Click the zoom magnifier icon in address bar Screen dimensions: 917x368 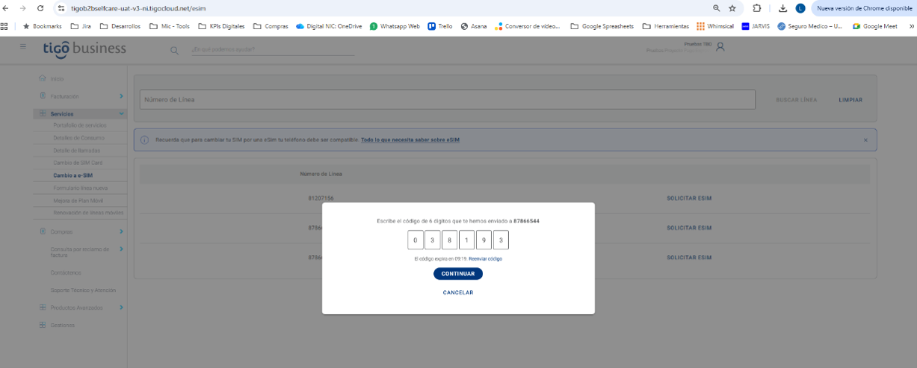716,8
